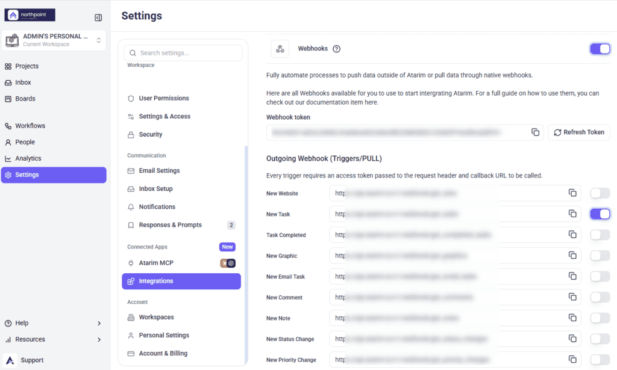Image resolution: width=617 pixels, height=370 pixels.
Task: Copy the New Graphic webhook URL
Action: click(572, 255)
